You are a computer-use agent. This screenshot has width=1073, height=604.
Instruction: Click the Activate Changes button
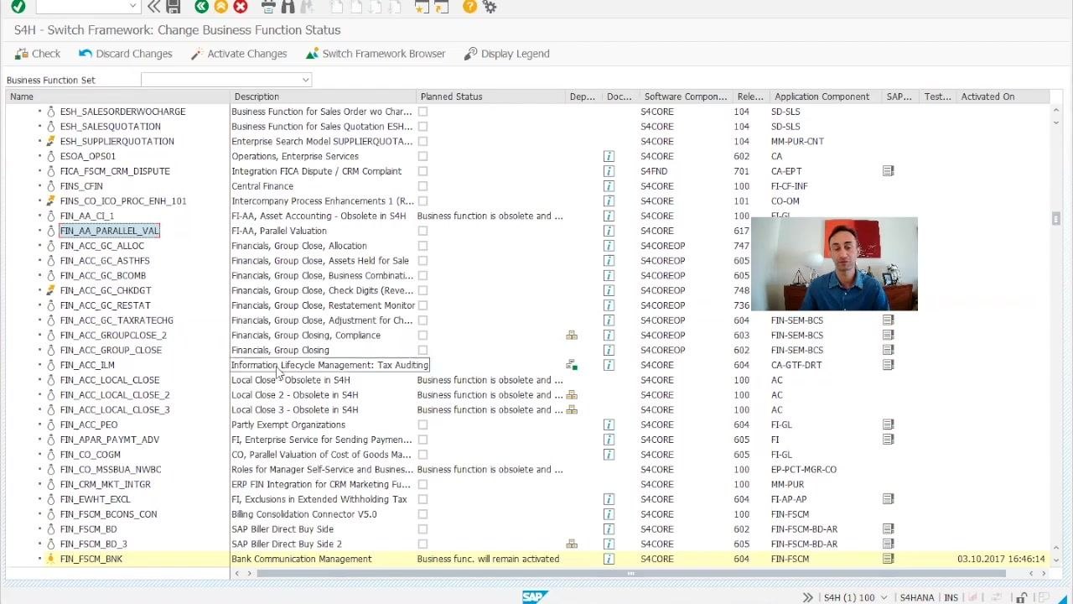(238, 54)
